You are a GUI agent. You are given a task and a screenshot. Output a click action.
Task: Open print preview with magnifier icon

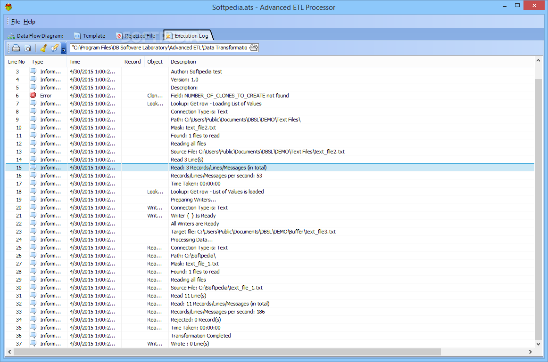[x=28, y=48]
